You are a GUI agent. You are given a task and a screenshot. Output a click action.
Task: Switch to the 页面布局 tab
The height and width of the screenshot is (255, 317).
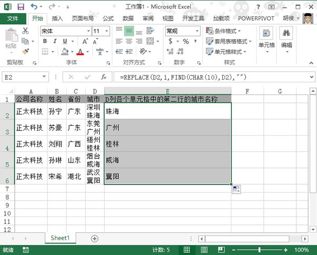83,18
